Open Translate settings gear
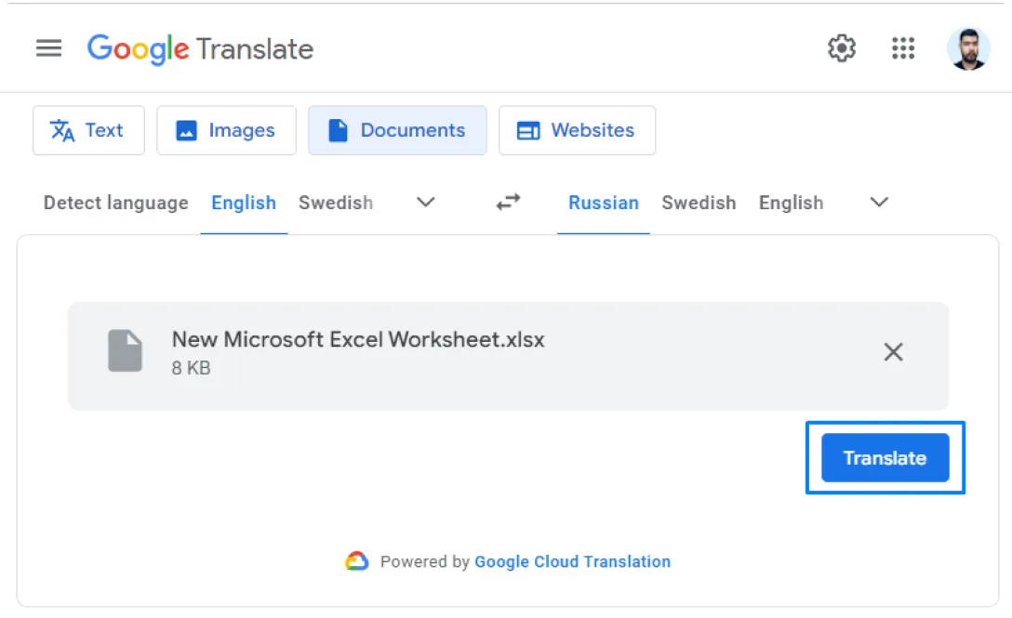This screenshot has height=618, width=1012. pyautogui.click(x=842, y=48)
